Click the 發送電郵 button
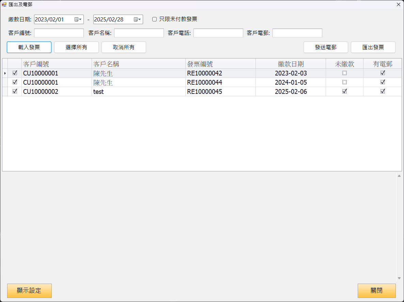Screen dimensions: 404x302 coord(326,47)
